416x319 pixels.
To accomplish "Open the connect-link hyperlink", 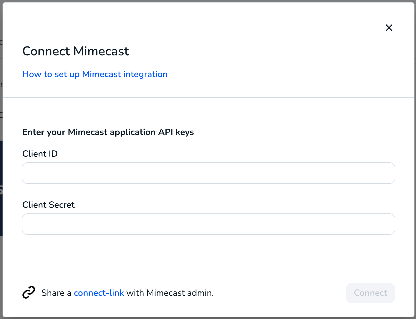I will point(99,293).
